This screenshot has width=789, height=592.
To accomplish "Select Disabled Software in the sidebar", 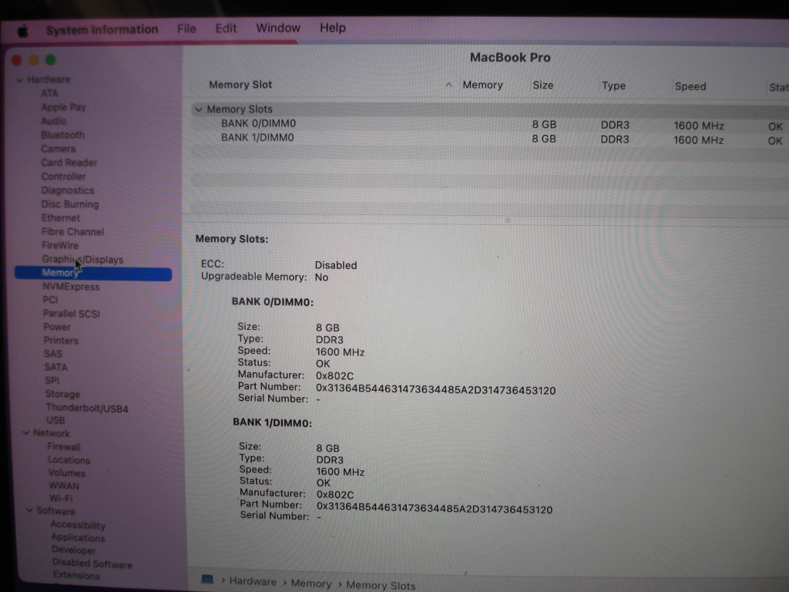I will pyautogui.click(x=92, y=563).
